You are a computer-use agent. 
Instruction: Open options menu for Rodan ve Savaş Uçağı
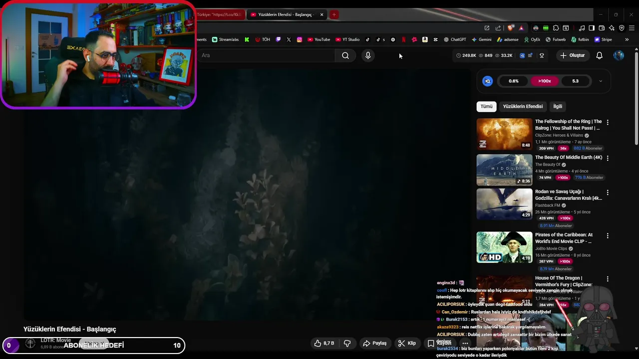(x=608, y=192)
